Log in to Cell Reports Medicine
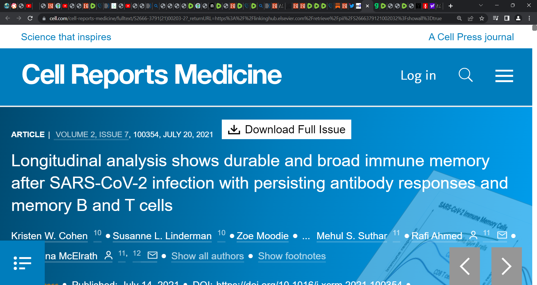 (418, 75)
